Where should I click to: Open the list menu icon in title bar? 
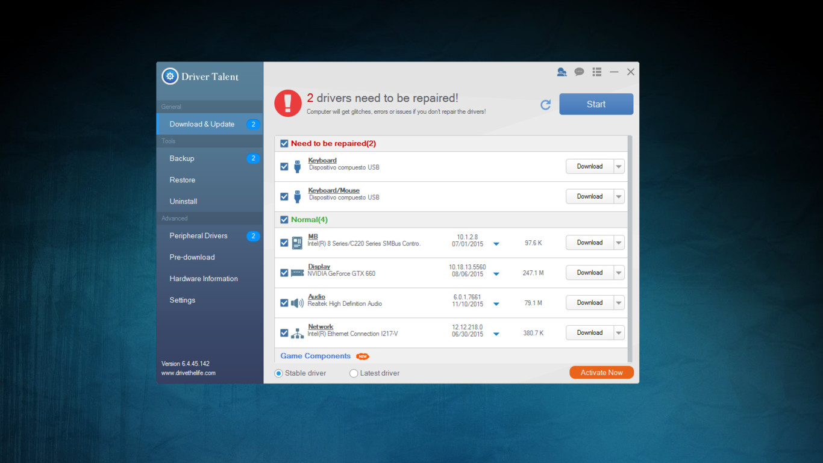click(x=597, y=72)
